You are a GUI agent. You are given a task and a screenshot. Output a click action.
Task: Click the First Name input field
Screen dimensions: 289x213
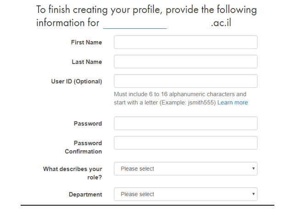click(x=185, y=42)
